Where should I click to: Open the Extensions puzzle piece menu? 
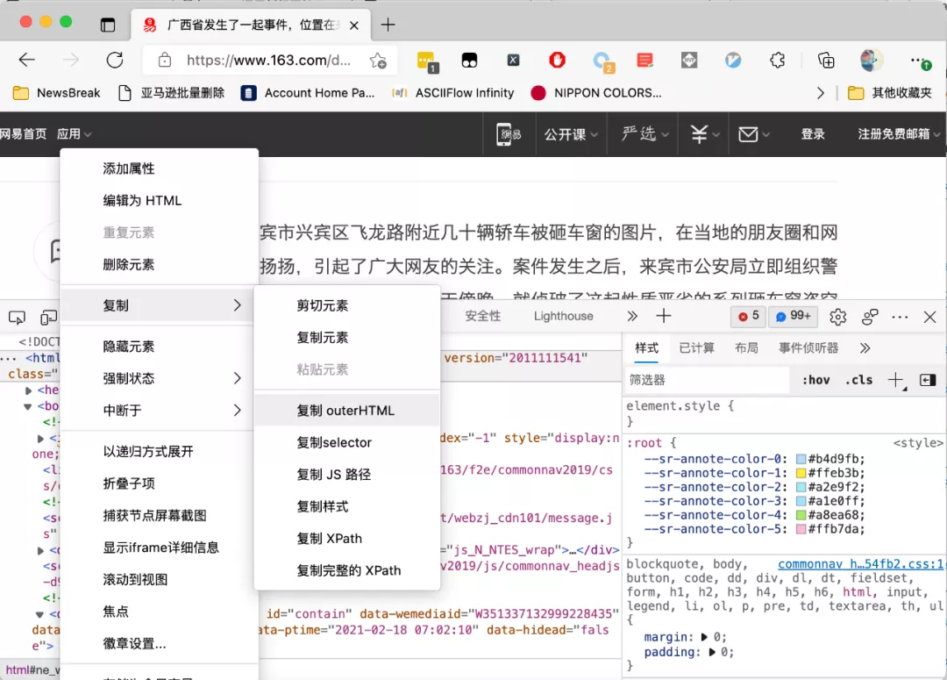[x=777, y=60]
